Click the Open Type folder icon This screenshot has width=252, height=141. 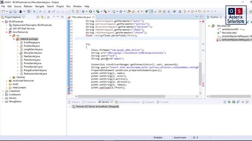click(129, 11)
